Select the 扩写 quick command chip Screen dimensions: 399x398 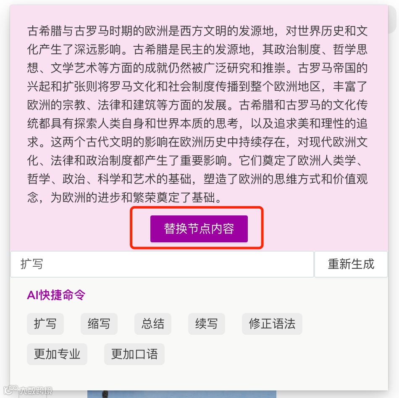coord(45,324)
